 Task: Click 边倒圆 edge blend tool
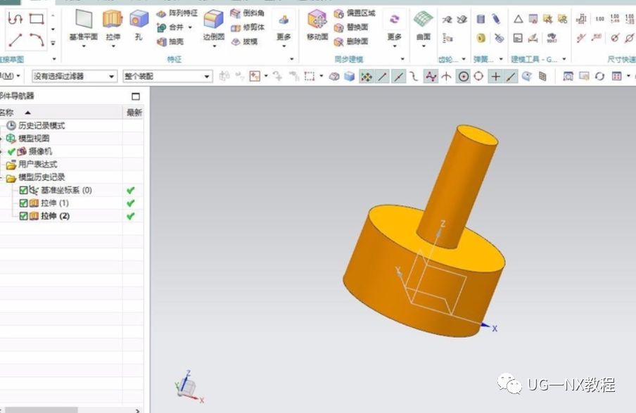214,25
